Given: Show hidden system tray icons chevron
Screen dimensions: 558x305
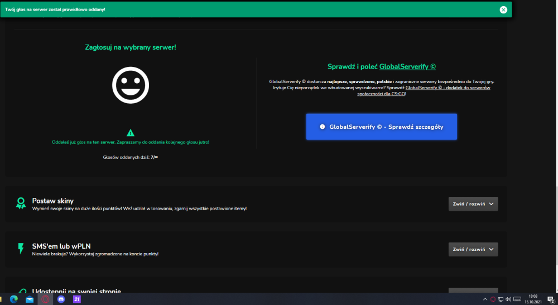Looking at the screenshot, I should pyautogui.click(x=485, y=299).
